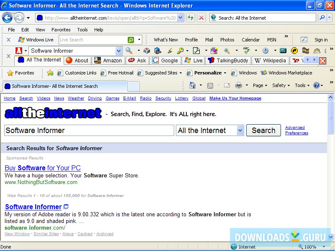The height and width of the screenshot is (251, 335).
Task: Switch to the Google search tab
Action: pos(165,61)
